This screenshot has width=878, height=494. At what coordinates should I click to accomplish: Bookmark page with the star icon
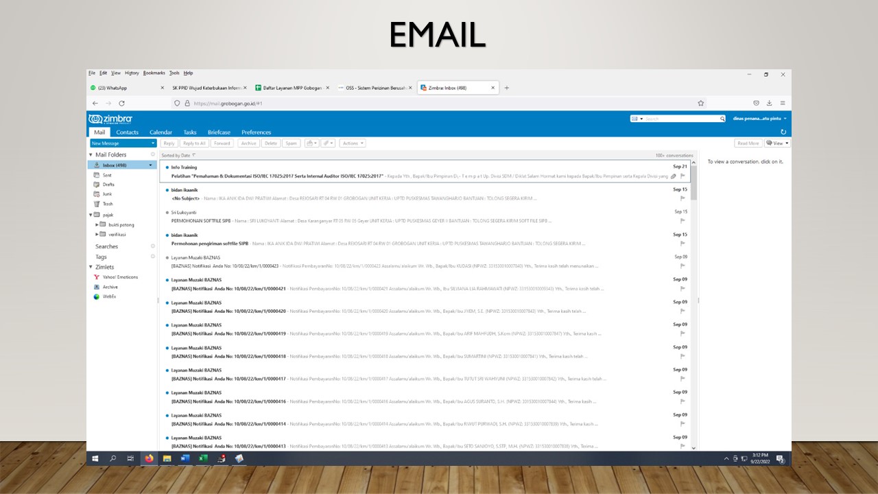coord(701,103)
